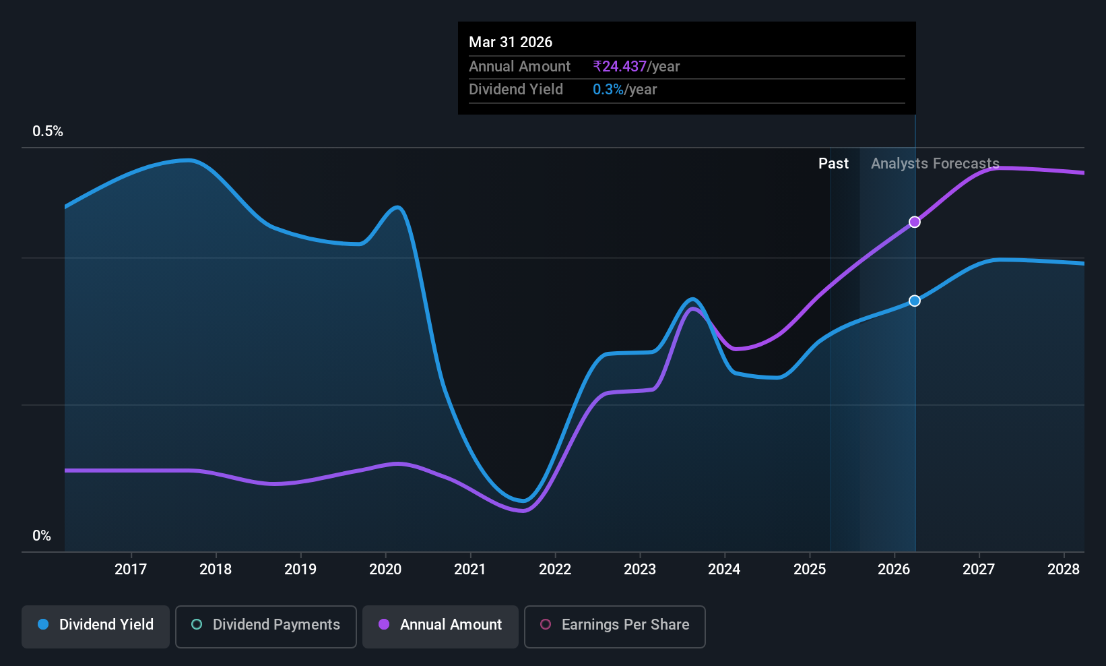1106x666 pixels.
Task: Click the pink Earnings Per Share circle icon
Action: click(x=546, y=624)
